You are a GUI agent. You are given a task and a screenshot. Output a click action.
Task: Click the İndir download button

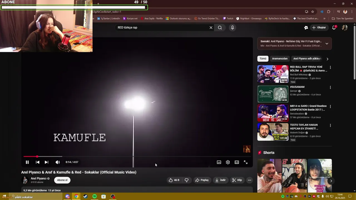pyautogui.click(x=220, y=180)
